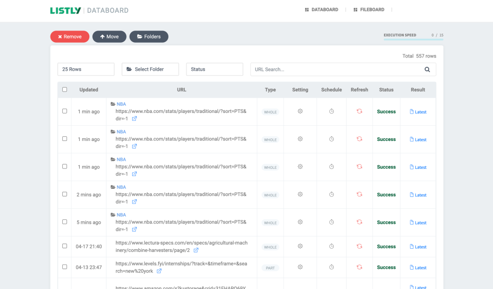This screenshot has height=289, width=493.
Task: Click the Status column header
Action: [386, 90]
